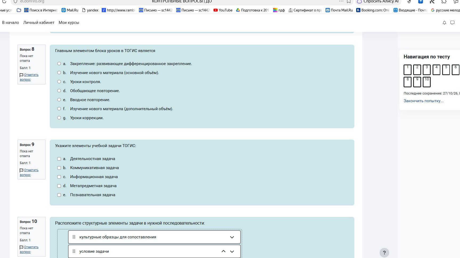460x258 pixels.
Task: Select radio 'Обобщающее повторение'
Action: [59, 91]
